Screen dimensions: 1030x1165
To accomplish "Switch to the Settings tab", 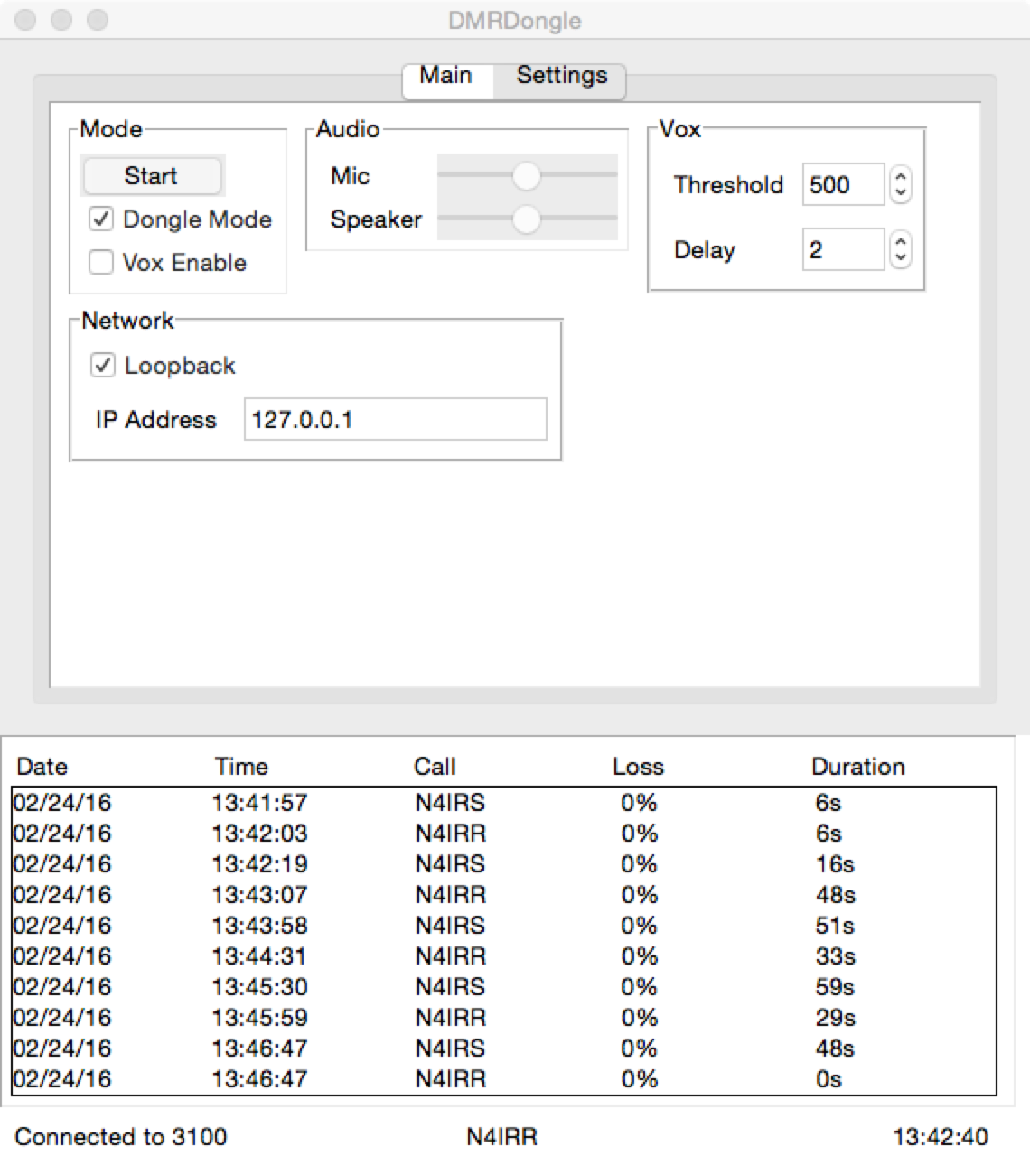I will click(561, 76).
